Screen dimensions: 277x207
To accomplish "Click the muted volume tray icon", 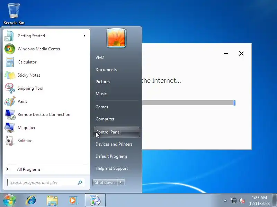I will pyautogui.click(x=242, y=200).
